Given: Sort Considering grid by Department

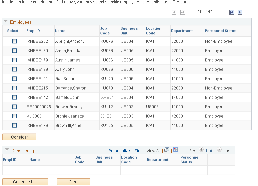Looking at the screenshot, I should pos(157,160).
